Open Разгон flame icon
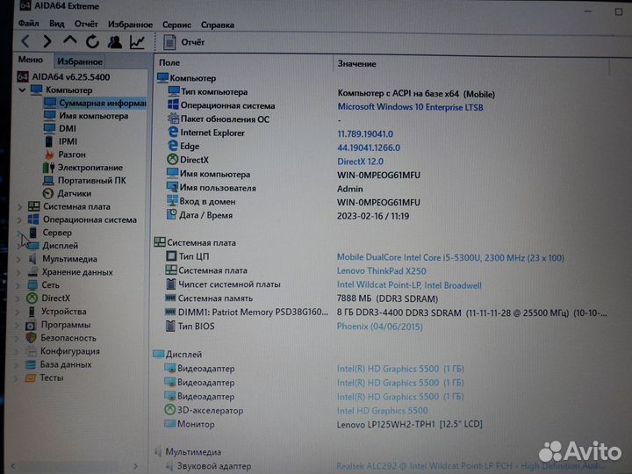632x474 pixels. [x=49, y=154]
